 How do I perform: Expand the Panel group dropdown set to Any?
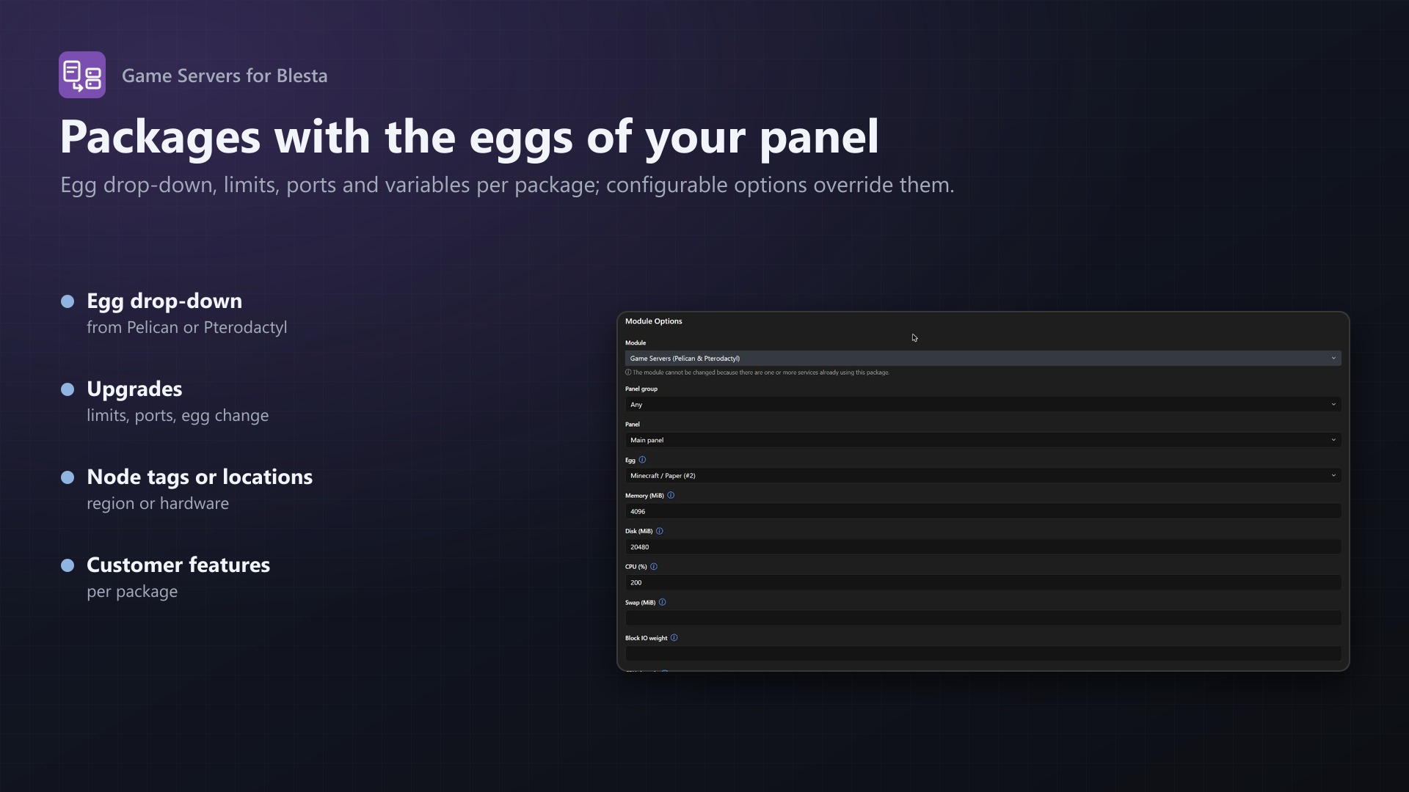[x=983, y=404]
